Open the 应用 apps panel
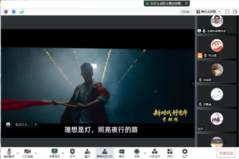Viewport: 239px width, 159px height. click(x=170, y=153)
